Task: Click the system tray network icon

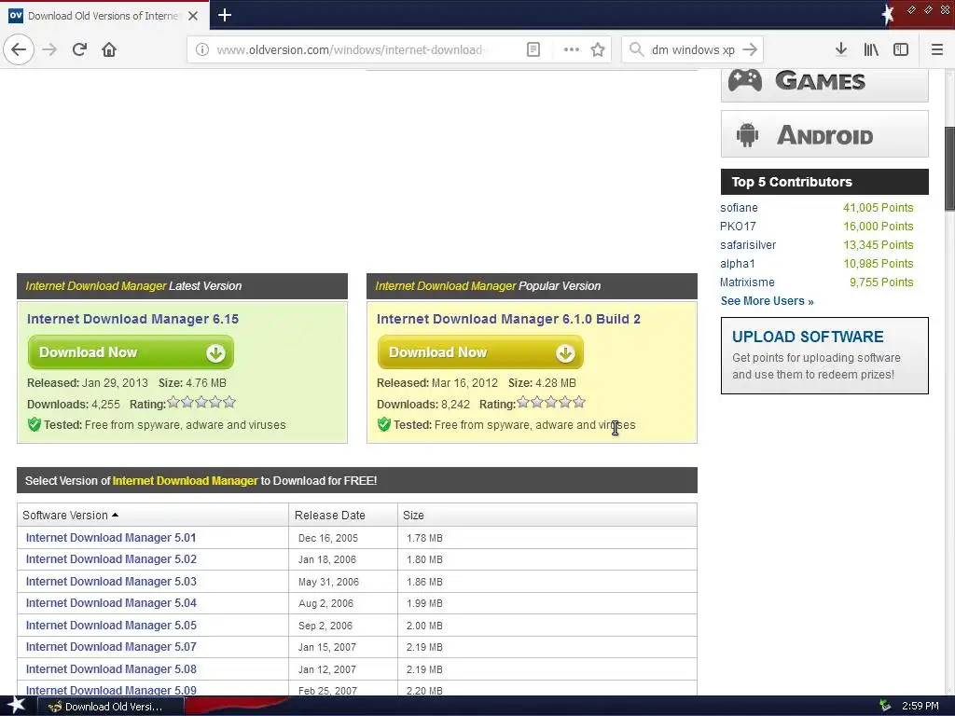Action: click(885, 706)
